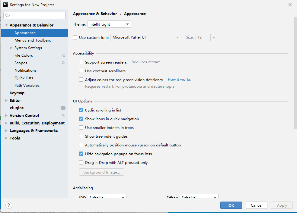Toggle Adjust colors for red-green vision deficiency

pyautogui.click(x=81, y=80)
